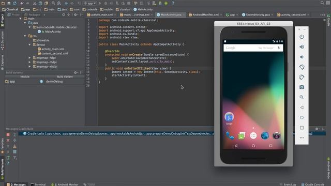Click the Save All toolbar icon
This screenshot has height=186, width=331.
click(x=9, y=3)
